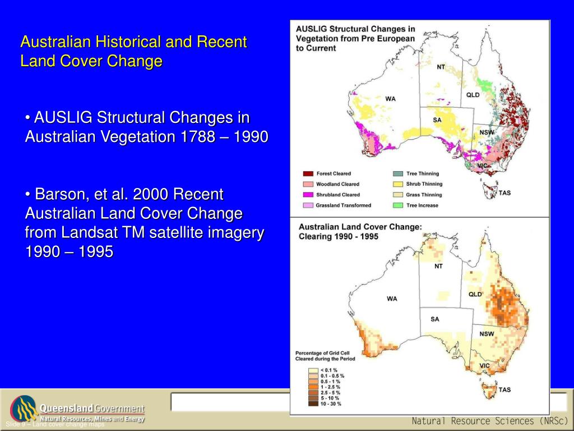Click the Tasmania island on upper map

[490, 191]
